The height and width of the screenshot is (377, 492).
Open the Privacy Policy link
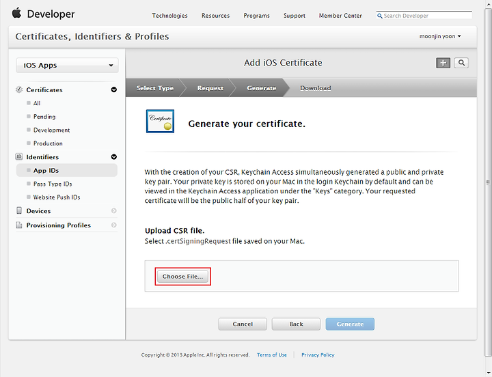tap(318, 354)
